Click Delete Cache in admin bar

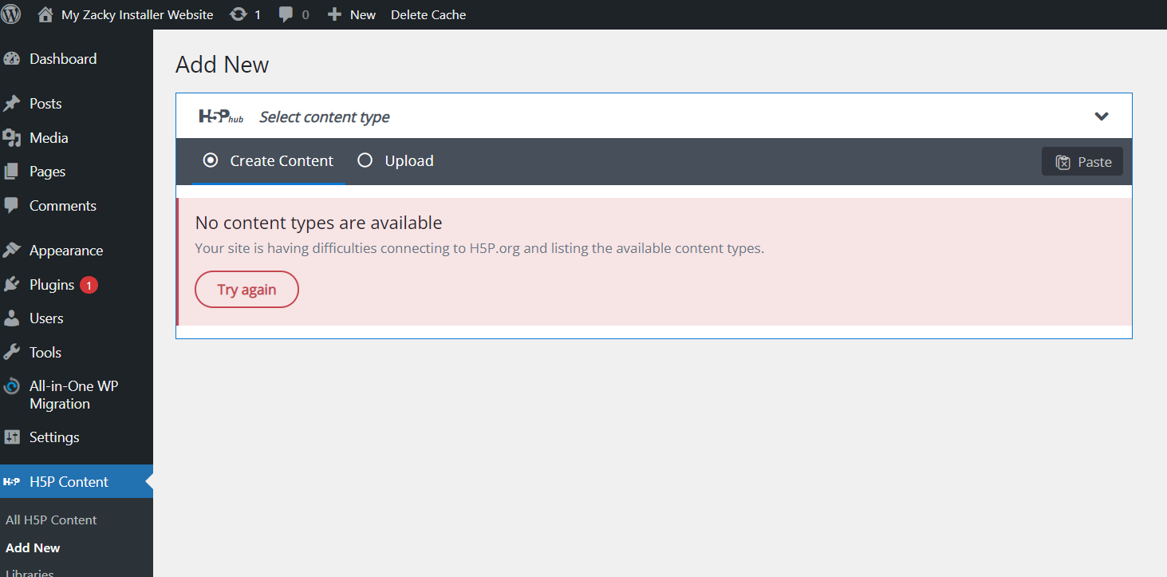428,14
